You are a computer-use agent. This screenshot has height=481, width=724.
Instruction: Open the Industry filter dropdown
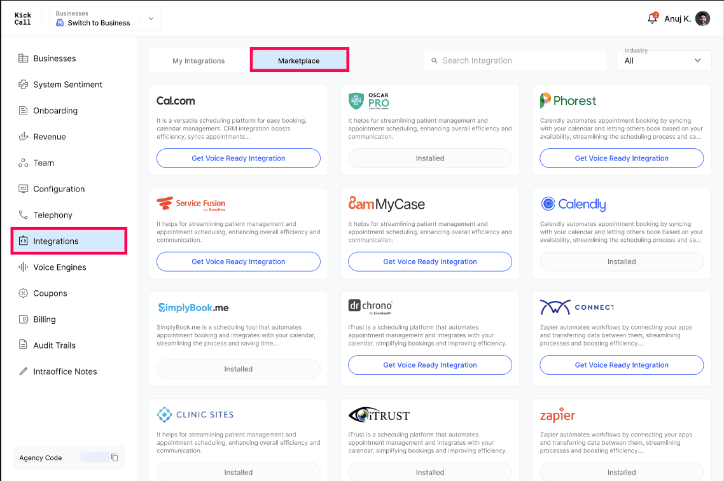pyautogui.click(x=664, y=60)
